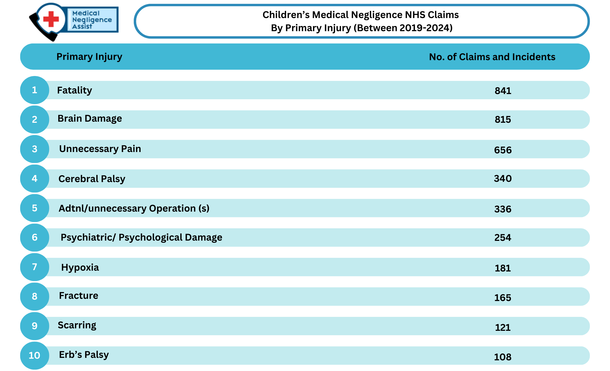The height and width of the screenshot is (371, 610).
Task: Select Adtnl/unnecessary Operation (s) row
Action: tap(305, 208)
